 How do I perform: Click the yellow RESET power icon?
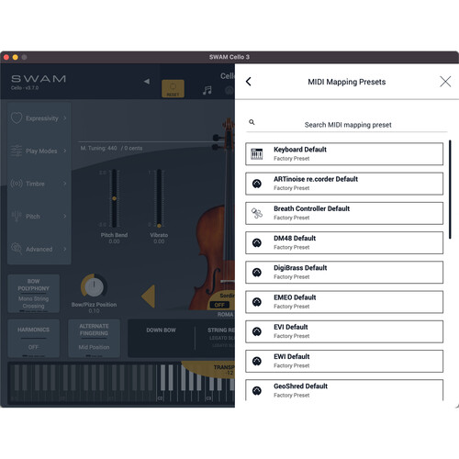(173, 89)
